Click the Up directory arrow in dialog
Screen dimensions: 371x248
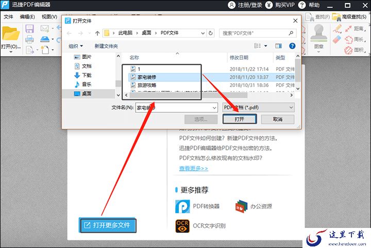coord(97,33)
